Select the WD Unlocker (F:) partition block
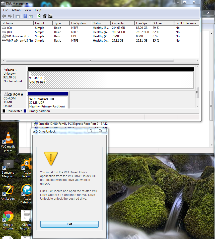 (48, 100)
